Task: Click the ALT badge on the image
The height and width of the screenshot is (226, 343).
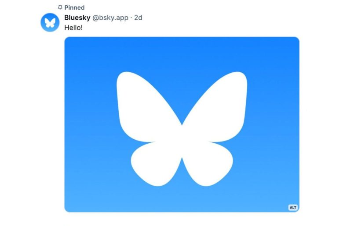Action: 293,207
